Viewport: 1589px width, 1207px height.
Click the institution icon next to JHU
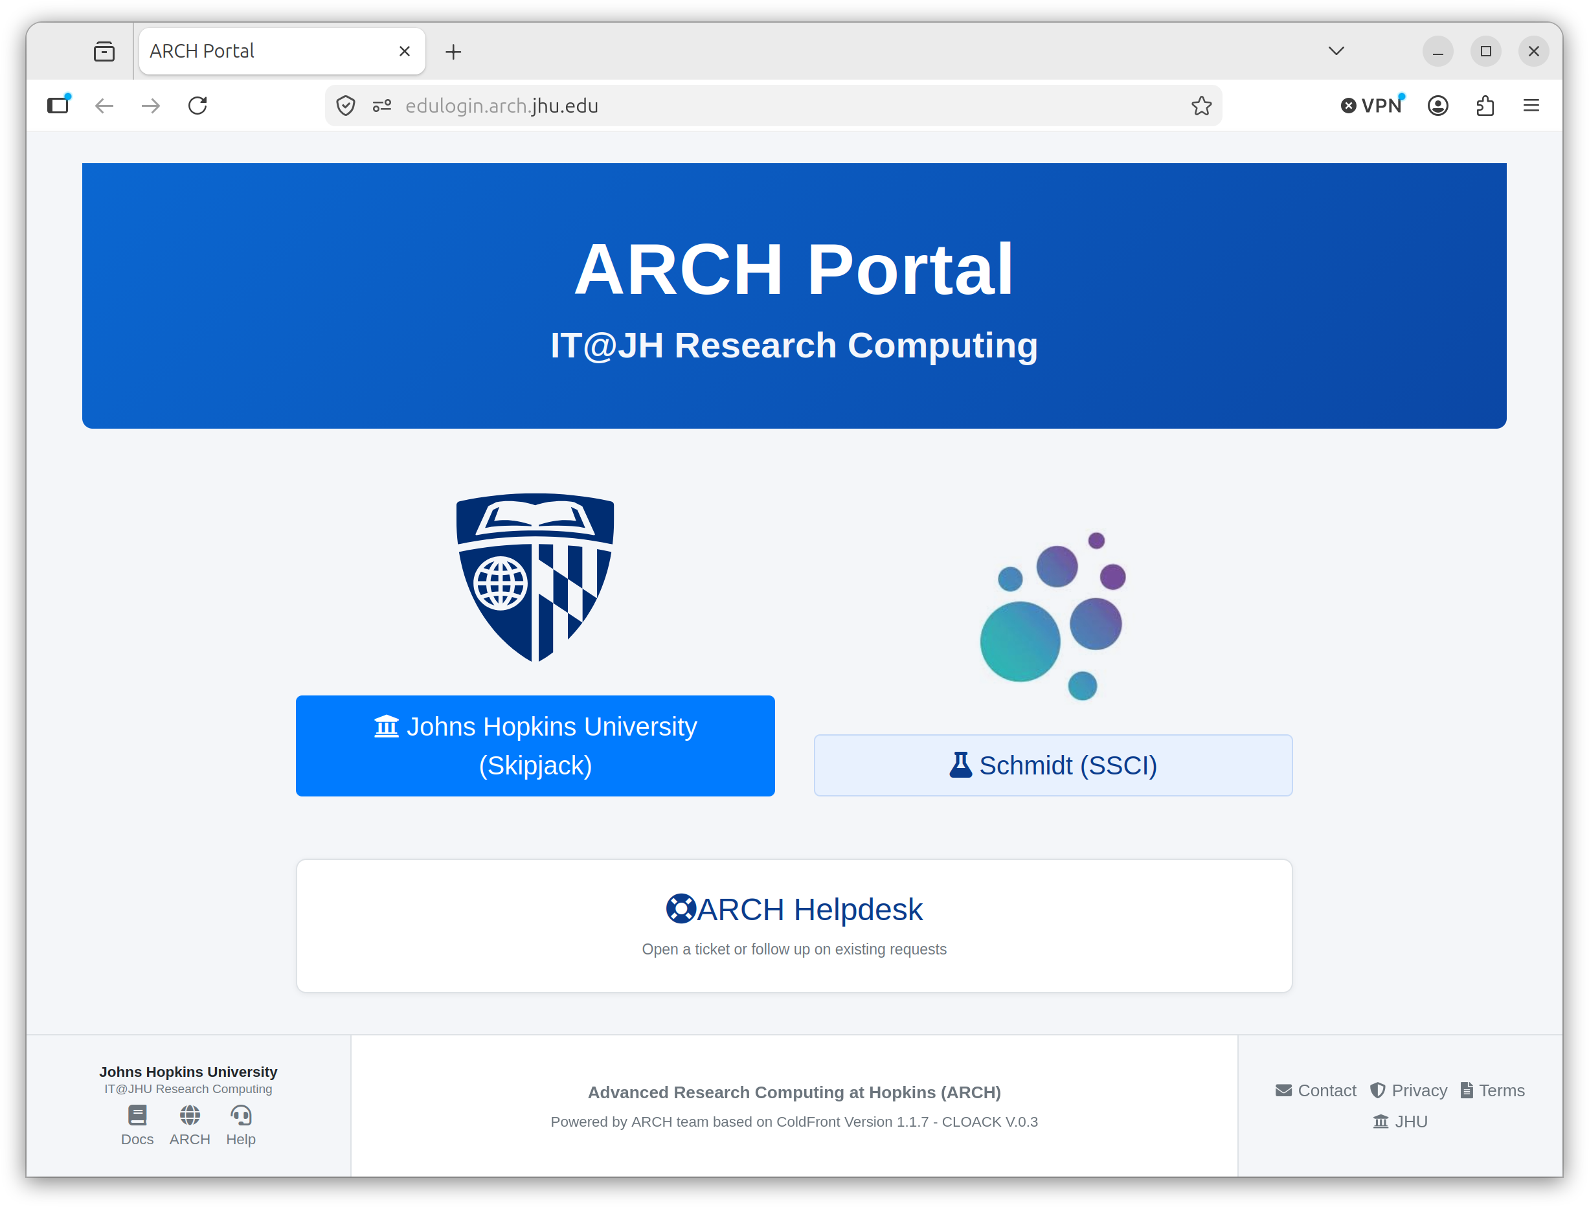1381,1122
